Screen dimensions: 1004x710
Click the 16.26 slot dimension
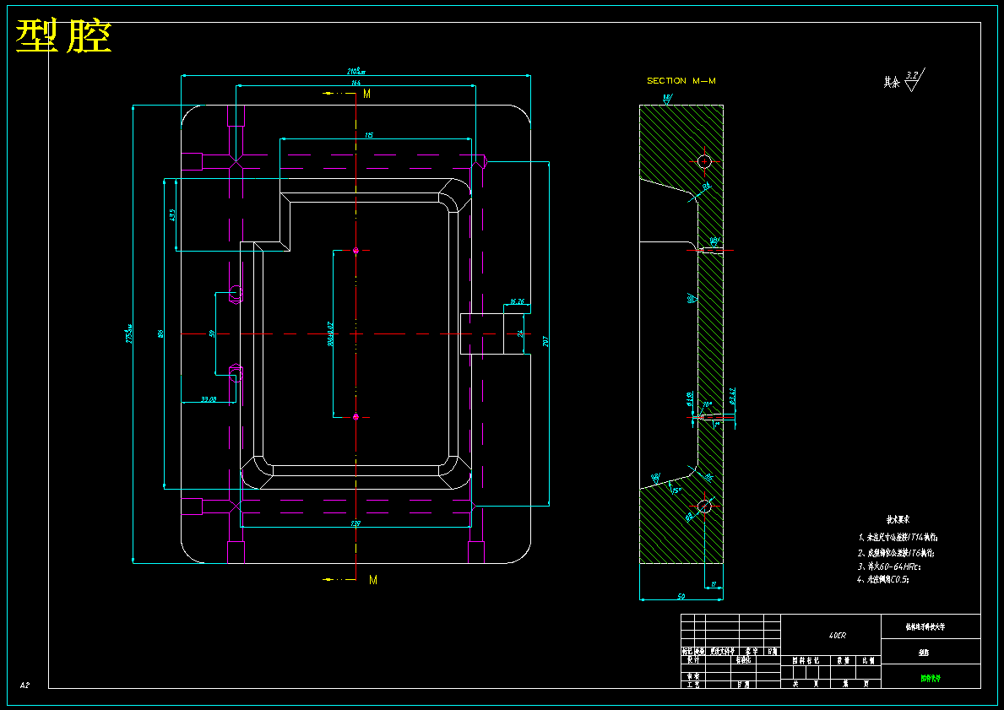[x=517, y=301]
